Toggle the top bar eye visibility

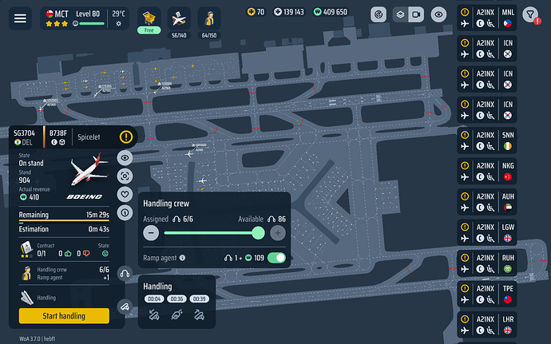coord(438,14)
